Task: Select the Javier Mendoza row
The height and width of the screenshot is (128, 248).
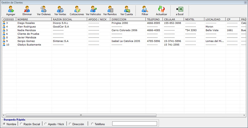Action: [124, 37]
